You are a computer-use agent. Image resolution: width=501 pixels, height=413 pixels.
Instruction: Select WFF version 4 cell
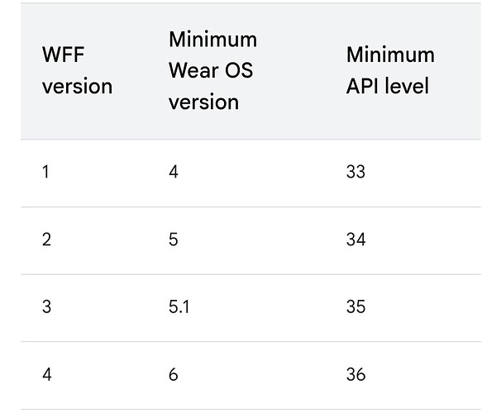coord(46,374)
